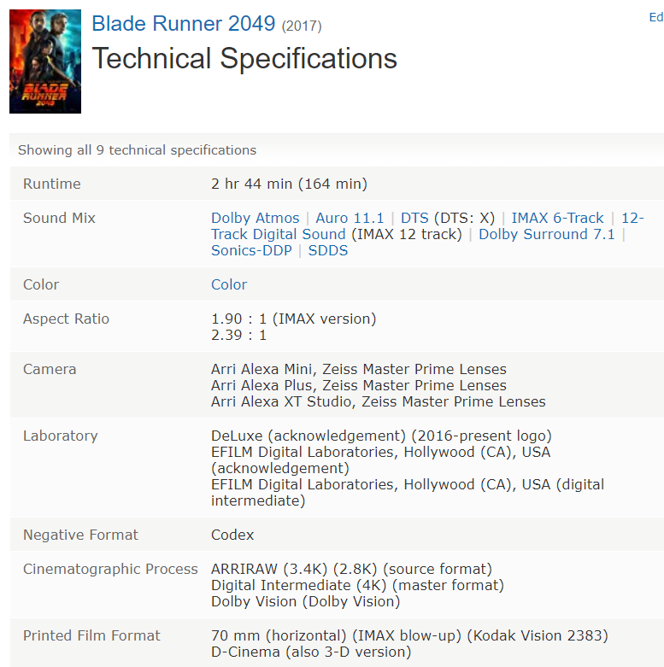Image resolution: width=664 pixels, height=667 pixels.
Task: Click the D-Cinema printed film format line
Action: (310, 652)
